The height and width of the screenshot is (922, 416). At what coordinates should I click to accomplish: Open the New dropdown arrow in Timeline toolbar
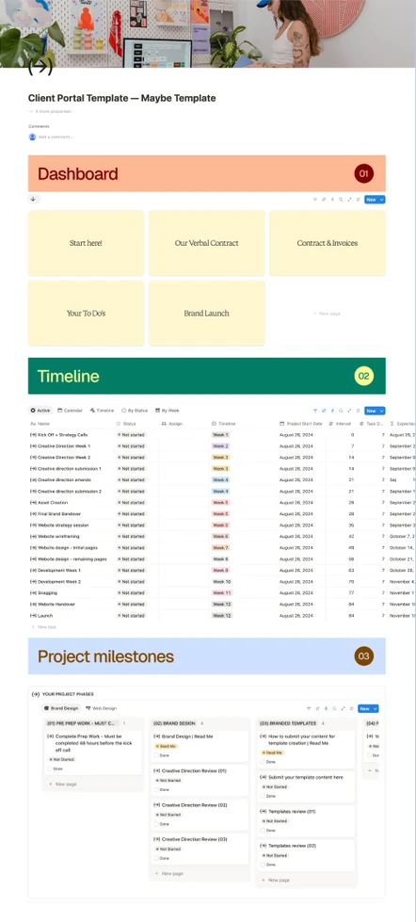(x=382, y=411)
